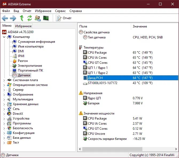Click the Хранение данных drives icon
The image size is (179, 158).
coord(9,104)
